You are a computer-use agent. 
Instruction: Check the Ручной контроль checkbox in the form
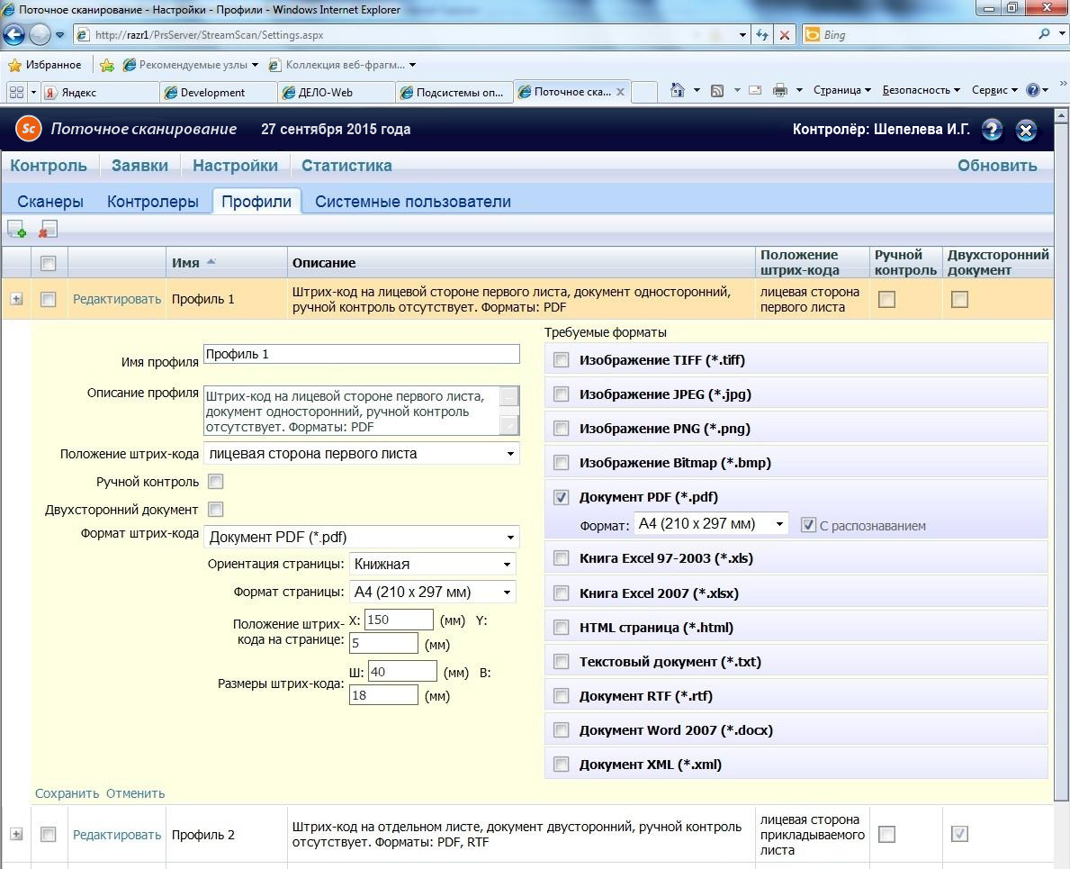tap(216, 481)
